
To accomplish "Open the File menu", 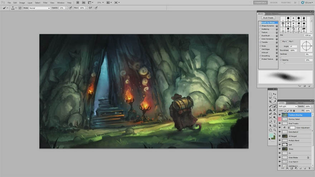I will click(9, 3).
